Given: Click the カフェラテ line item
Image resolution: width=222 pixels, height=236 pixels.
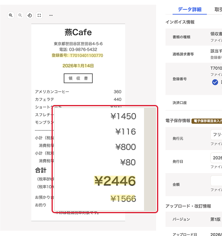Looking at the screenshot, I should coord(44,100).
